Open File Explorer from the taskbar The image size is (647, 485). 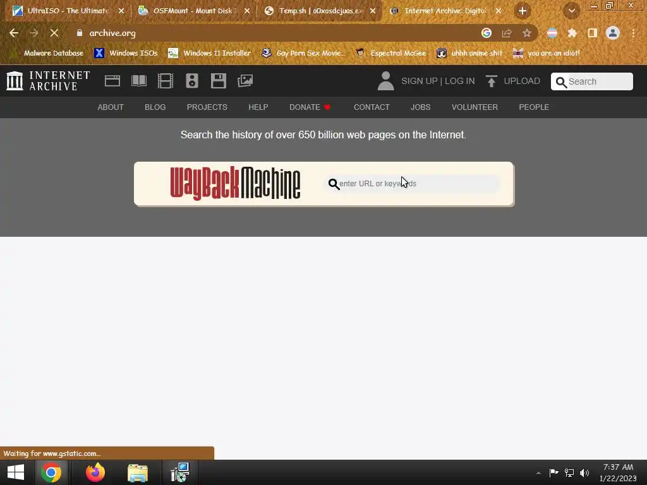137,472
